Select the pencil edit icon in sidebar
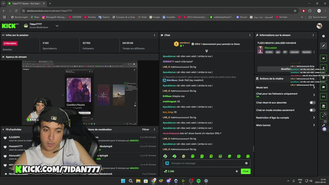The image size is (329, 185). pyautogui.click(x=323, y=46)
